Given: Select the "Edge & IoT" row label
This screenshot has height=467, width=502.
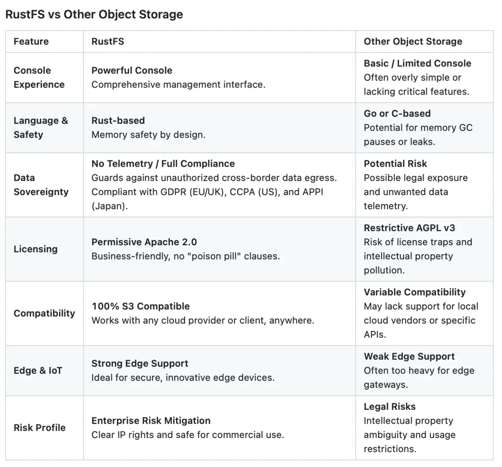Looking at the screenshot, I should click(x=38, y=371).
